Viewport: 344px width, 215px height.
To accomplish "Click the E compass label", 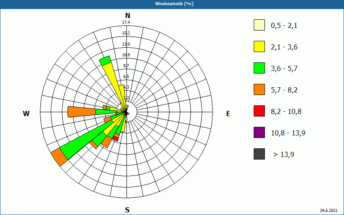I will 228,114.
